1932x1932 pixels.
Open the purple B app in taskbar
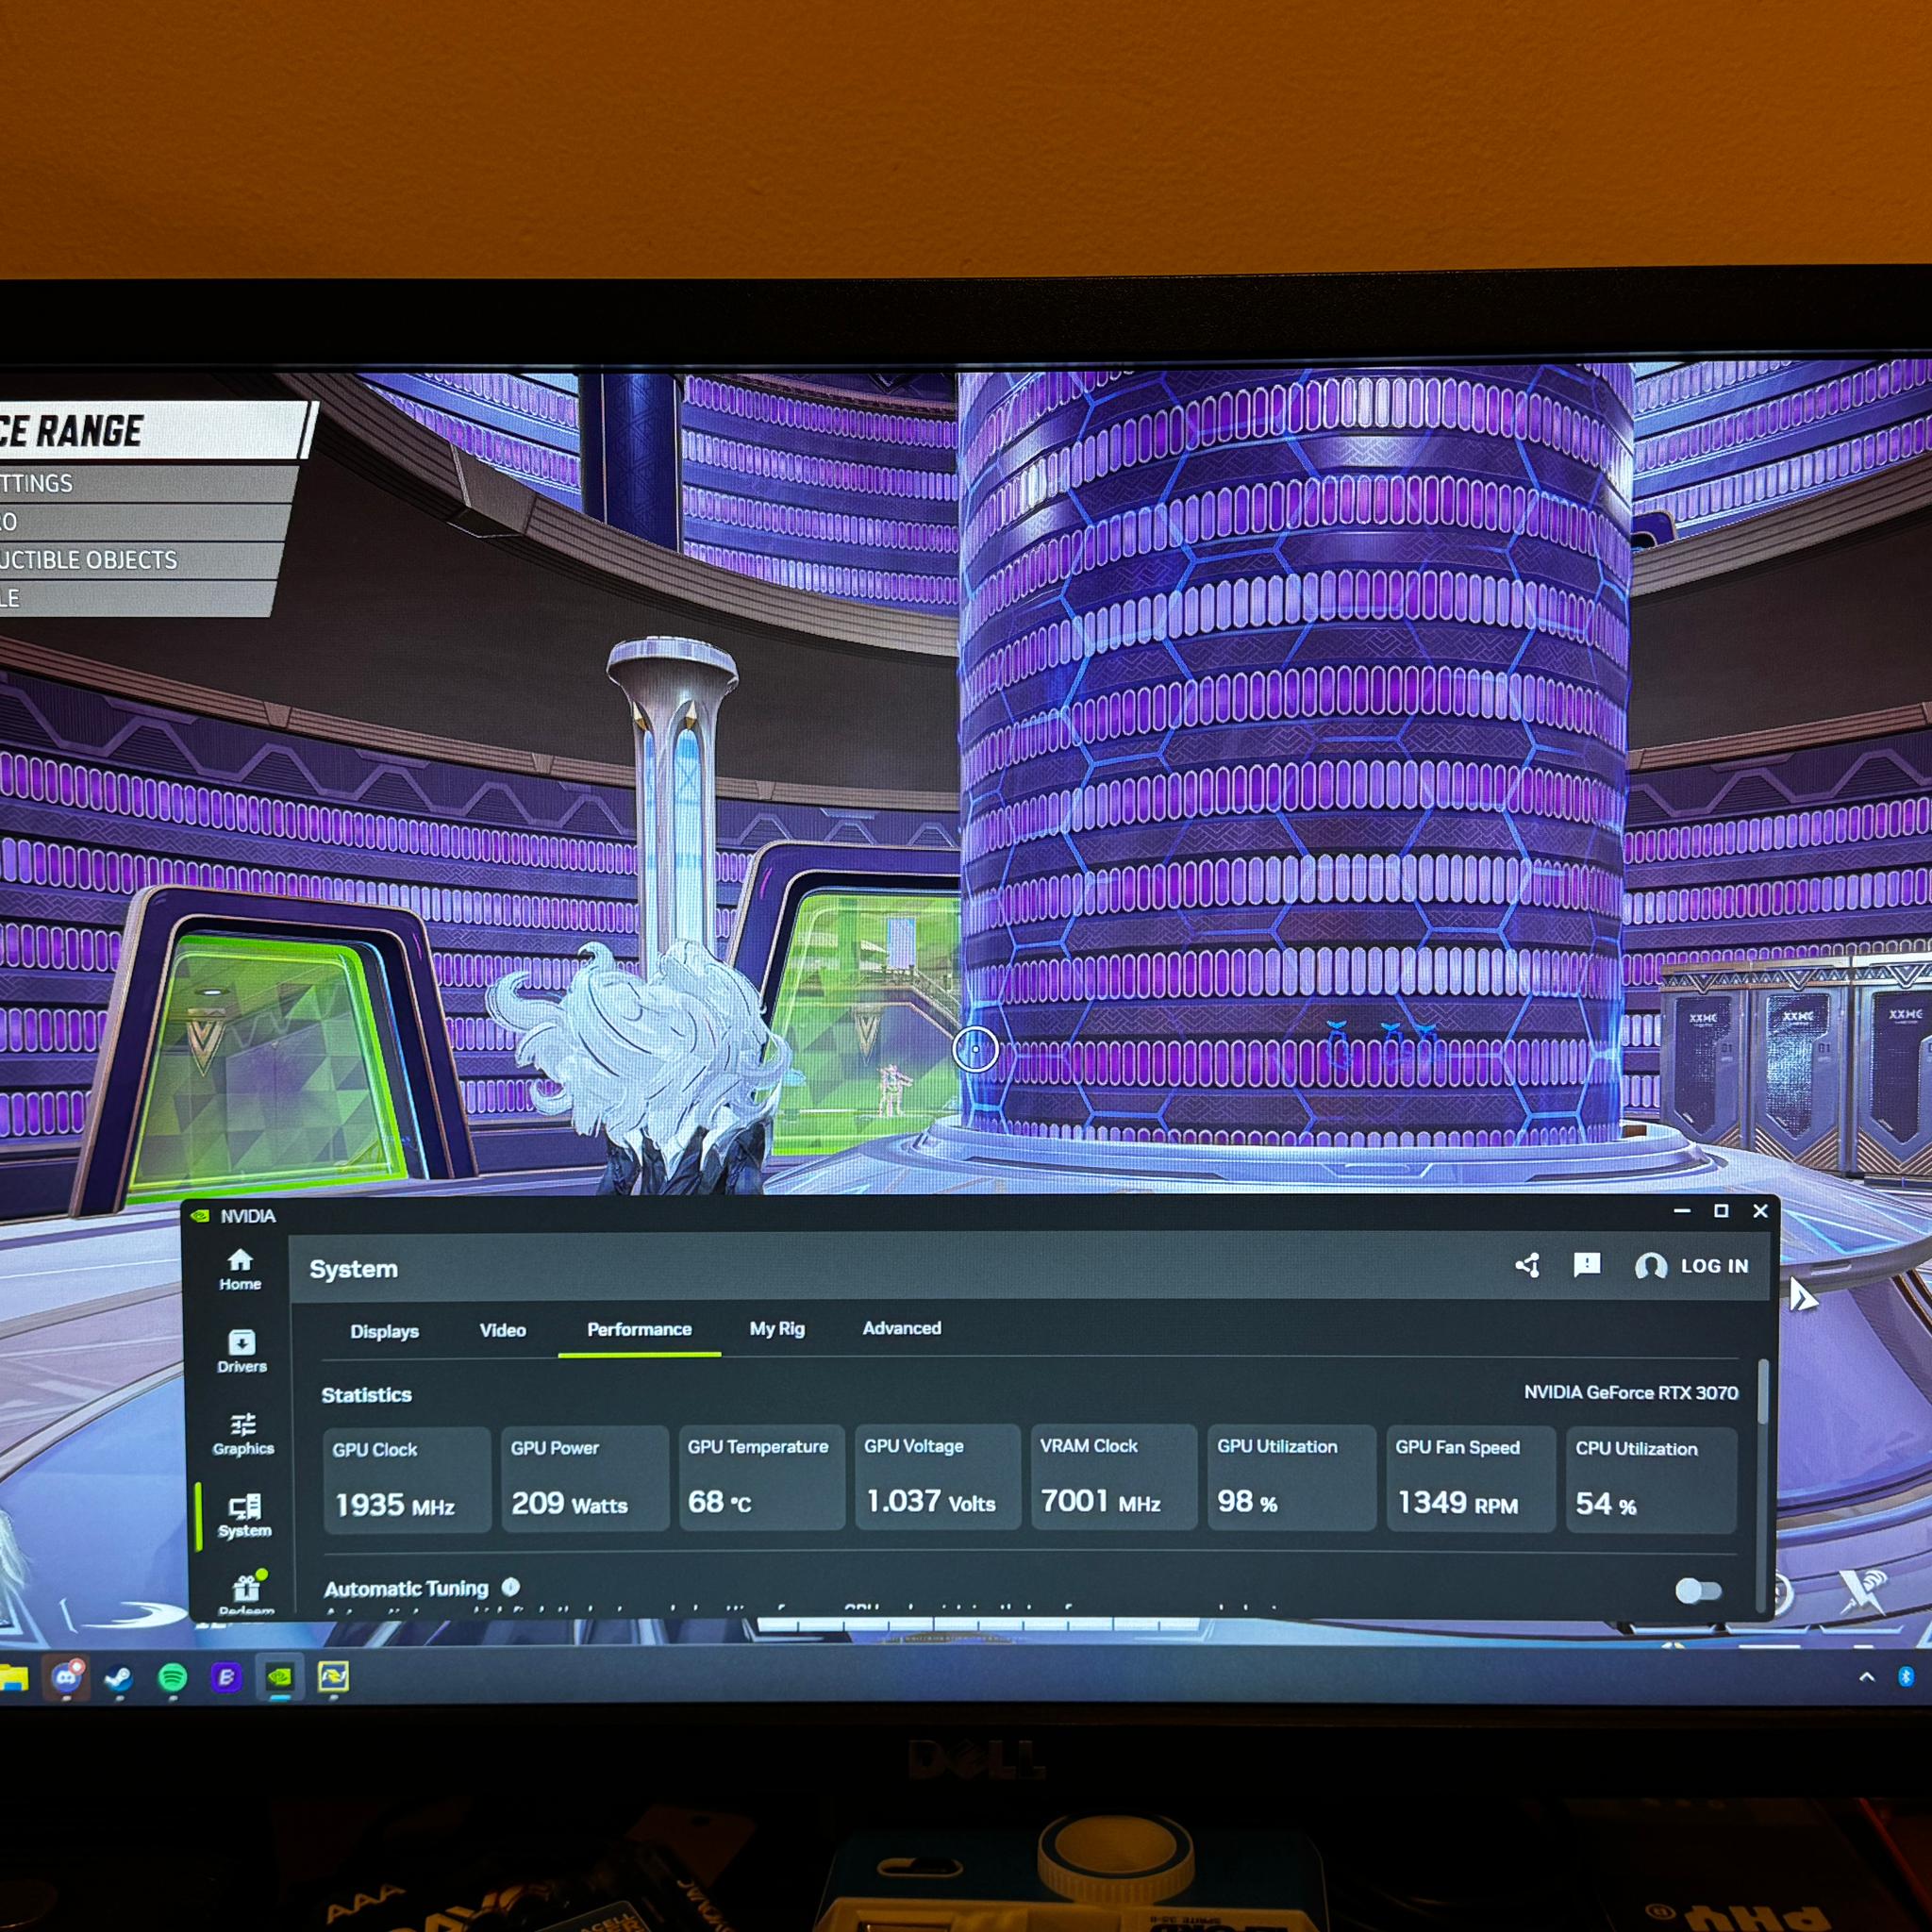[226, 1677]
